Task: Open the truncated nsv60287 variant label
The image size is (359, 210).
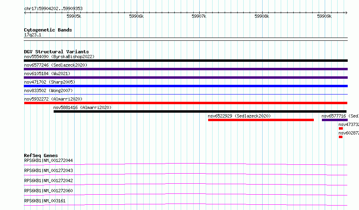Action: 349,133
